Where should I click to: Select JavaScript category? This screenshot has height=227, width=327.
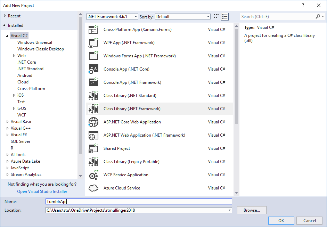coord(20,168)
